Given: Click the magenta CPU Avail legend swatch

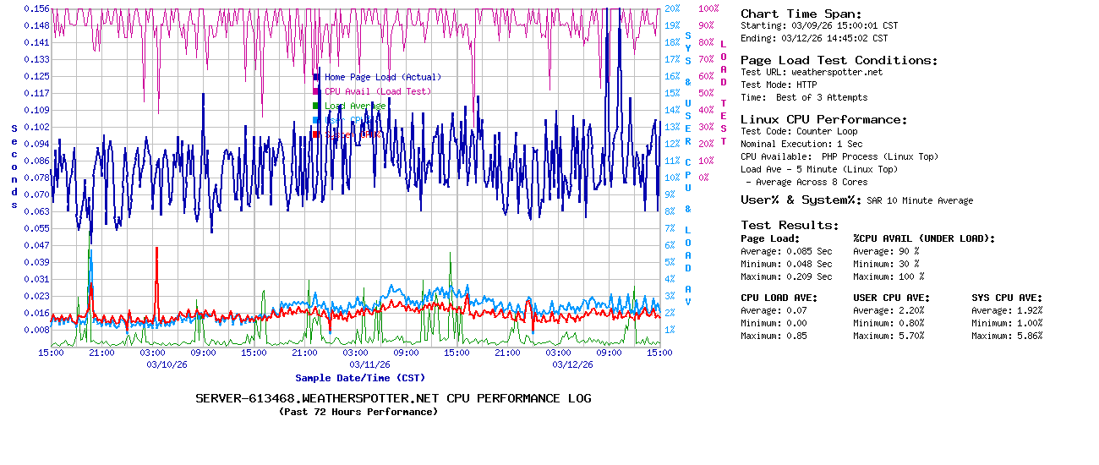Looking at the screenshot, I should (x=316, y=91).
